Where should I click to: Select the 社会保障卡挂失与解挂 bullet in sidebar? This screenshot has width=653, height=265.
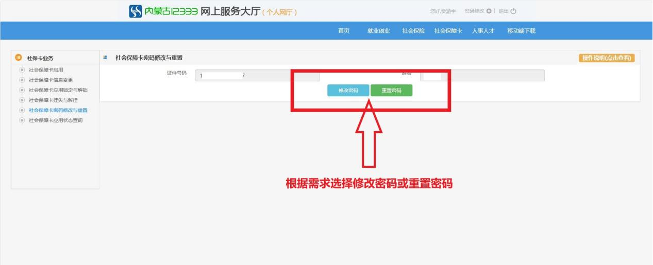[x=22, y=100]
